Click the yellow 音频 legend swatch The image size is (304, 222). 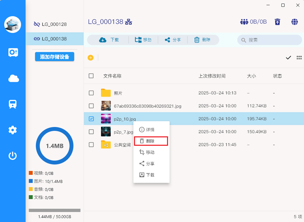(x=31, y=189)
